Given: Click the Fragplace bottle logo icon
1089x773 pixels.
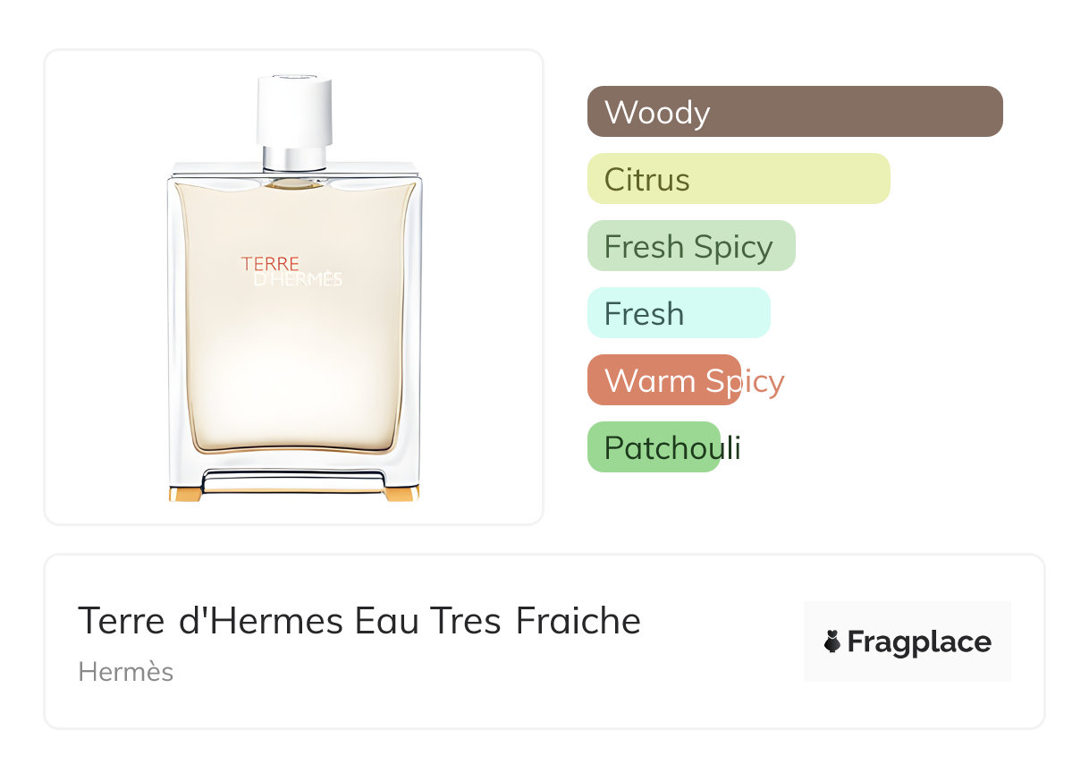Looking at the screenshot, I should [832, 641].
